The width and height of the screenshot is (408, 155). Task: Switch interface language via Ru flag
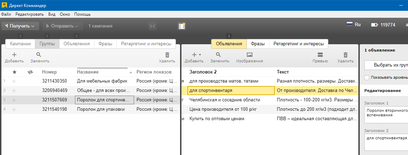(353, 25)
